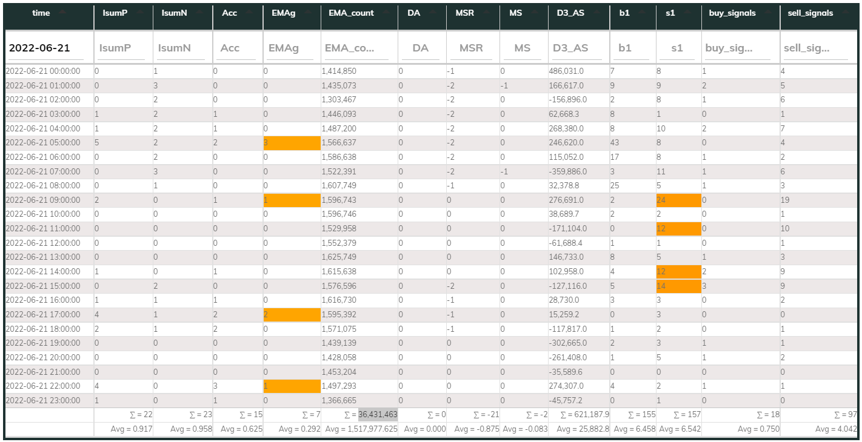
Task: Sort by the IsumP column arrow
Action: (140, 13)
